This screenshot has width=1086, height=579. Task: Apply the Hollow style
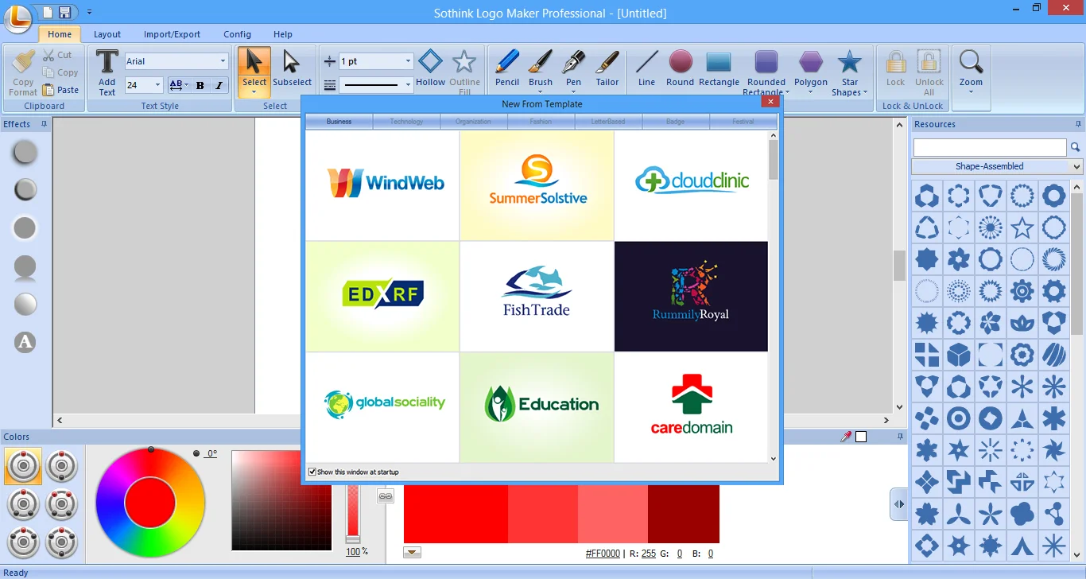(430, 68)
